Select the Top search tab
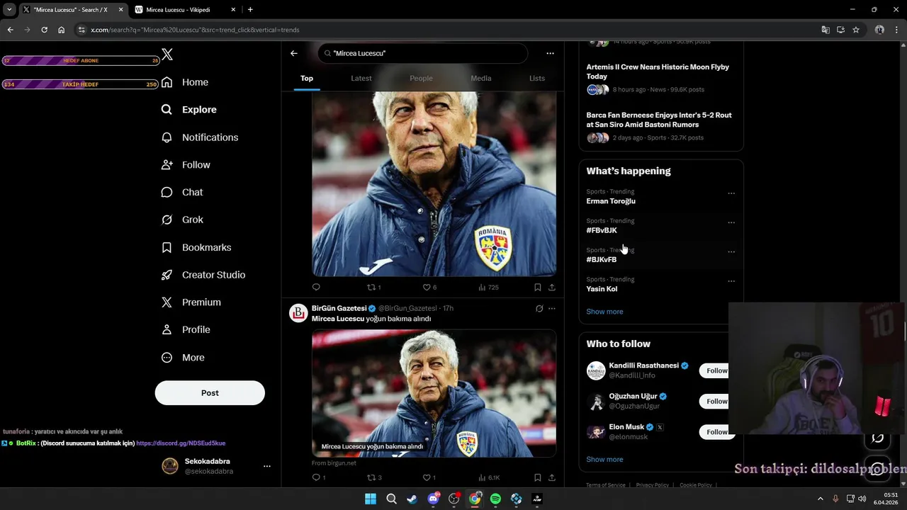The height and width of the screenshot is (510, 907). pos(307,78)
